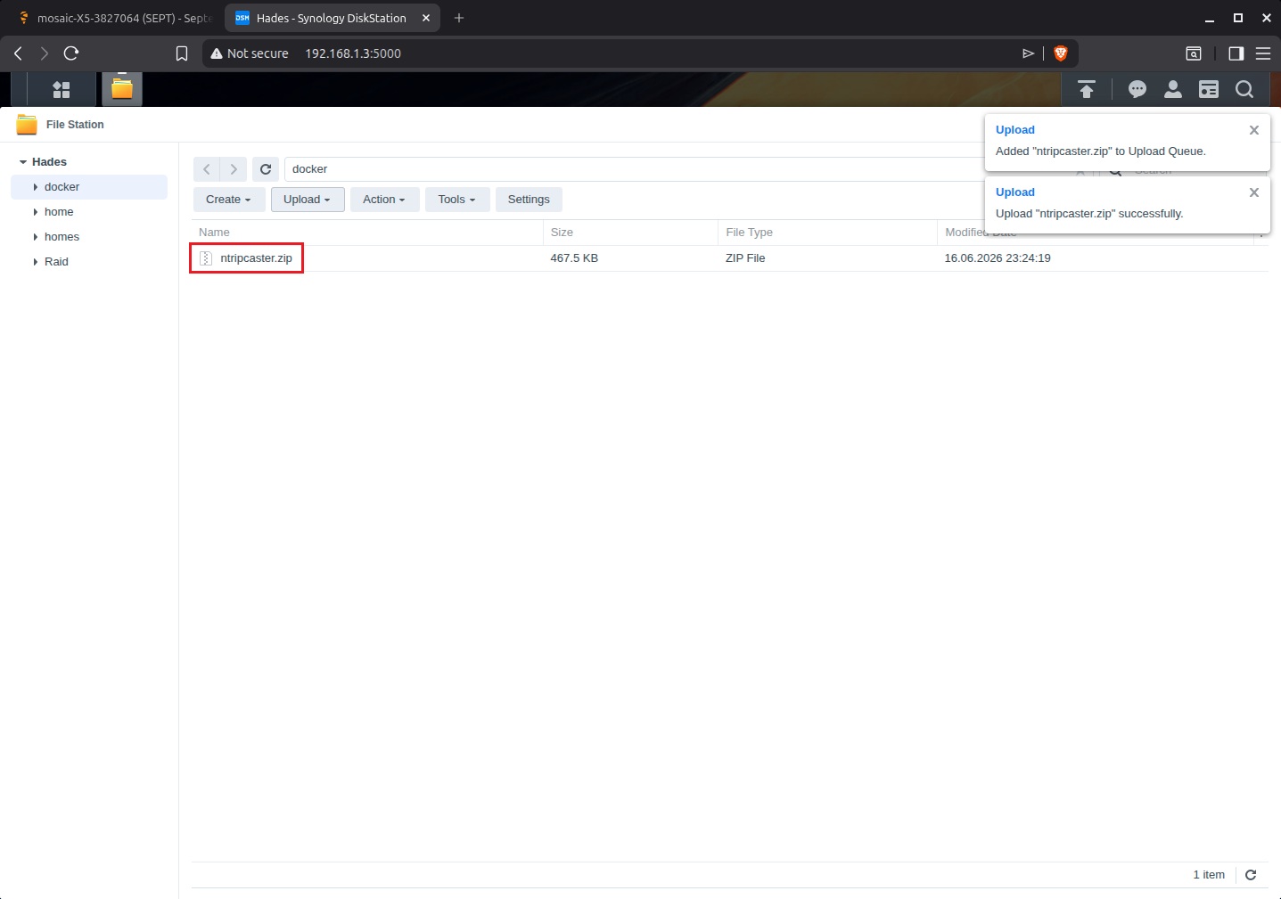
Task: Open the DSM widgets panel icon
Action: 1209,89
